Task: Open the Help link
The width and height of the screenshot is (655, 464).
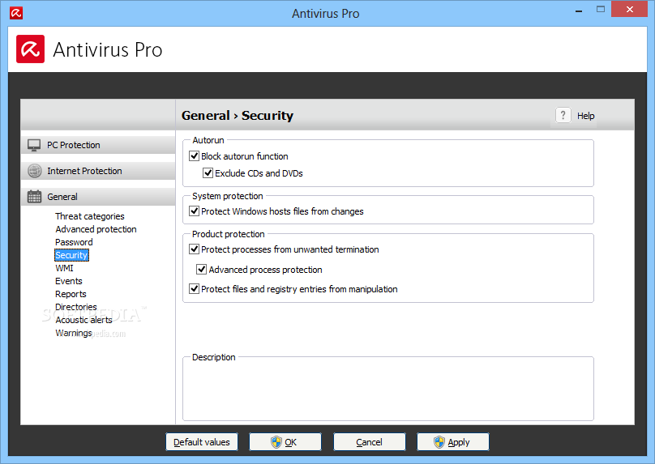Action: click(x=585, y=116)
